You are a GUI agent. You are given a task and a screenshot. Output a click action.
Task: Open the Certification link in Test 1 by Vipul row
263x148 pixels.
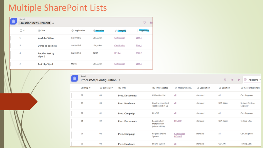[x=120, y=64]
